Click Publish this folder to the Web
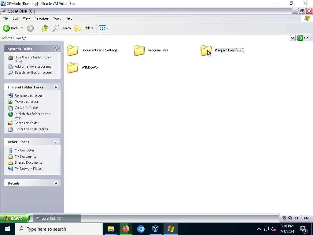This screenshot has width=313, height=235. point(32,116)
